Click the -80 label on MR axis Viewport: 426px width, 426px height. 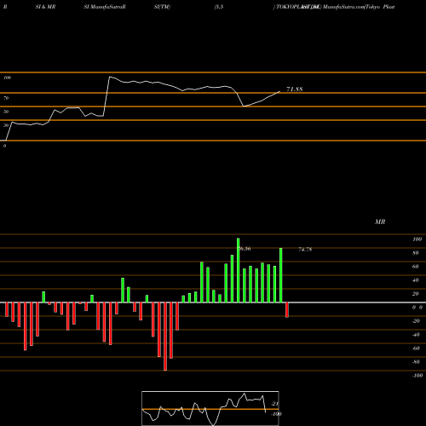(416, 362)
